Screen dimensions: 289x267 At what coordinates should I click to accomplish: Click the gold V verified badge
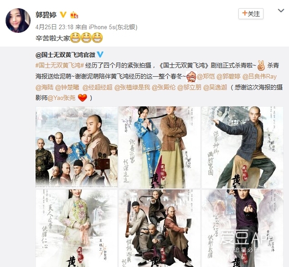point(63,15)
